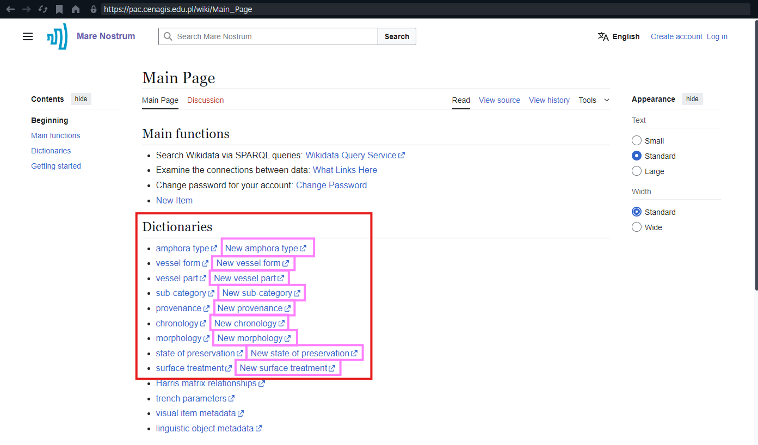Select the Main Page tab
This screenshot has width=758, height=445.
(160, 100)
